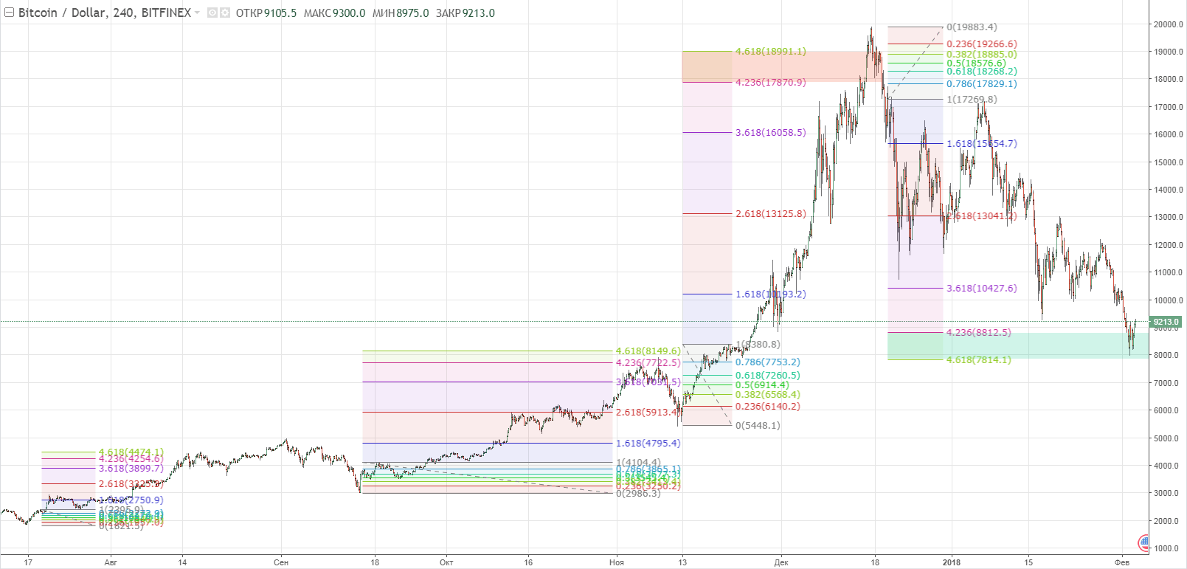Click the current price label 9213.0
The image size is (1187, 569).
pyautogui.click(x=1166, y=322)
